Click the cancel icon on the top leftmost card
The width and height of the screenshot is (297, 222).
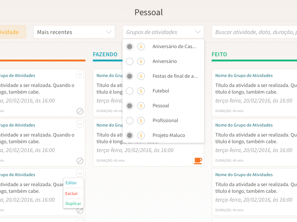click(x=80, y=111)
